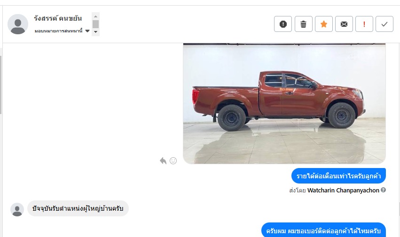Click sender name Watcharin Chanpanyachon
The height and width of the screenshot is (237, 400).
(344, 191)
